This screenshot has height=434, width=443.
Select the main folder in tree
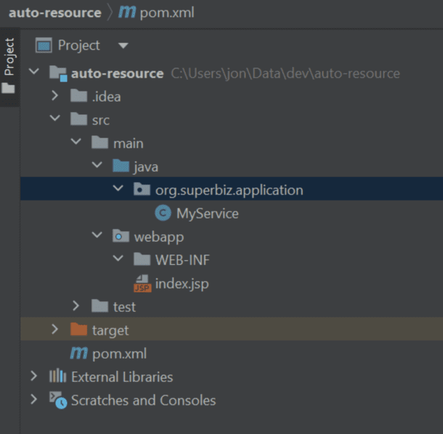128,143
